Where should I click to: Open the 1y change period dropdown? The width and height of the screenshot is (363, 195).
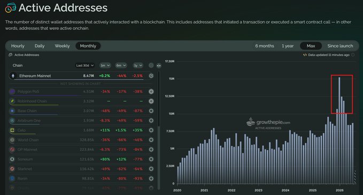click(x=138, y=66)
